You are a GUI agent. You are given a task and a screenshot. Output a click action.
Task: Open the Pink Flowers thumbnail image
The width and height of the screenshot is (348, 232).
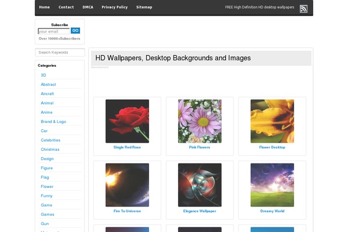200,121
